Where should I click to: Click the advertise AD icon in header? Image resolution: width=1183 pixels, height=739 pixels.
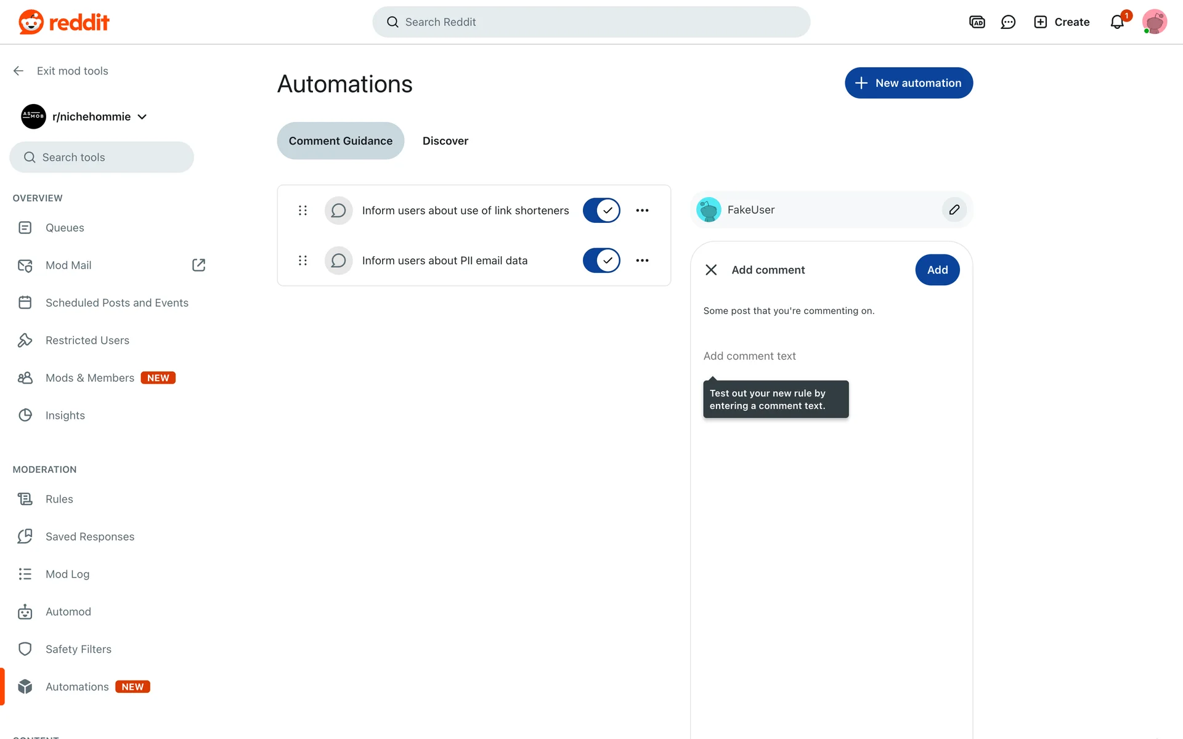(977, 22)
